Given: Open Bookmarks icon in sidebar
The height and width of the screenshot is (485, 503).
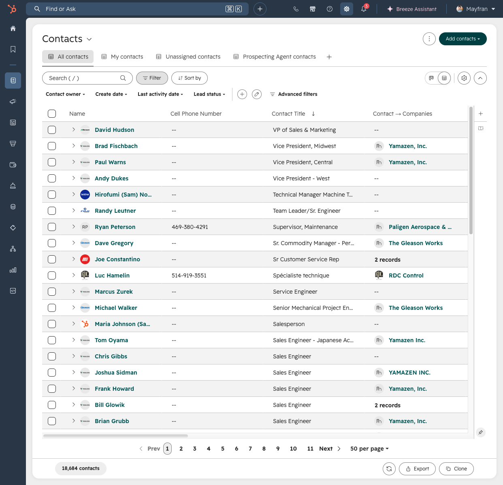Looking at the screenshot, I should tap(13, 49).
